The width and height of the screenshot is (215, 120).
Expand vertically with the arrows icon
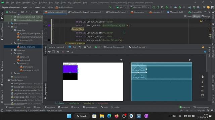tap(72, 52)
